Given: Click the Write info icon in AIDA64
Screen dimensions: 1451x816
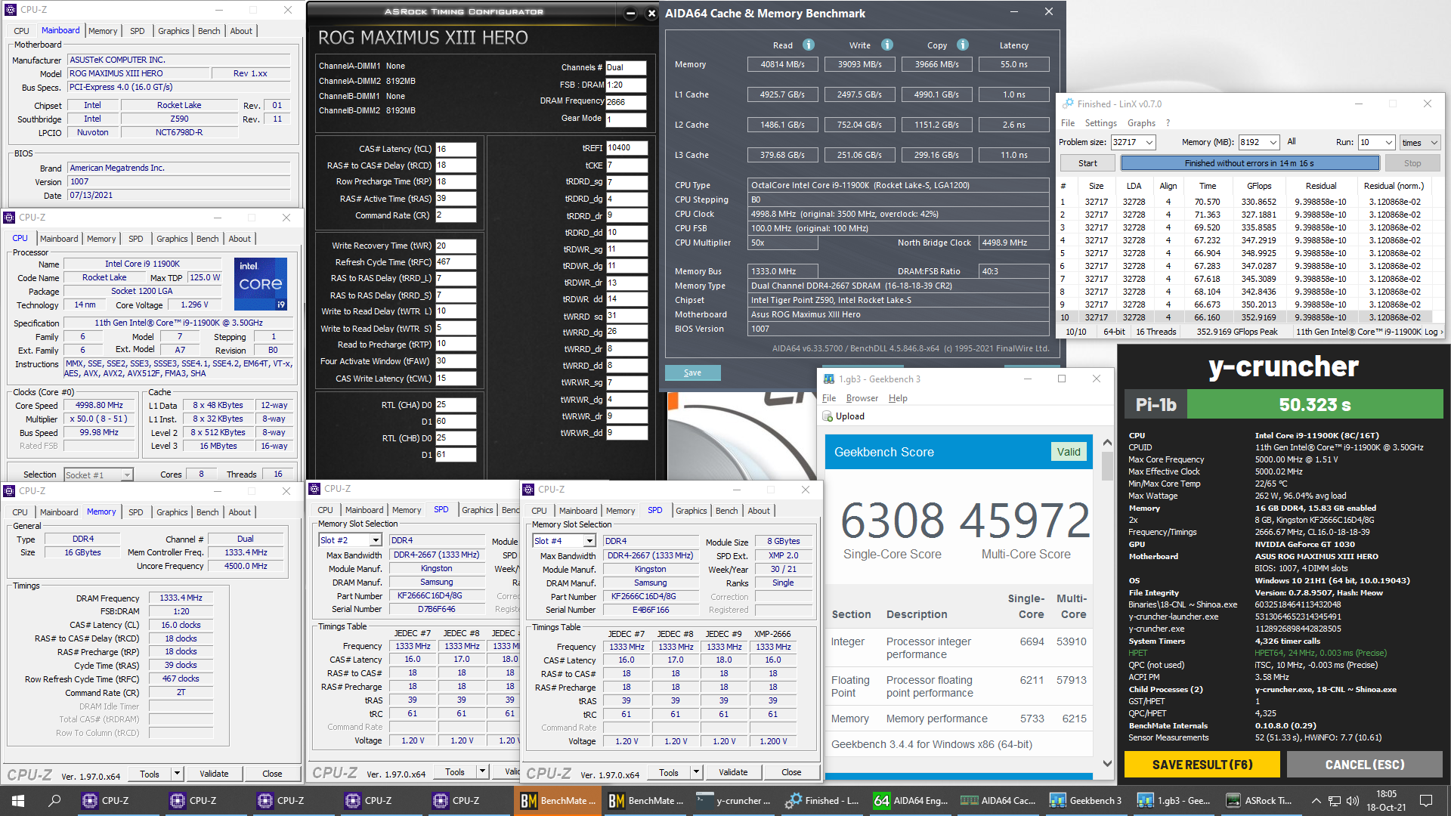Looking at the screenshot, I should coord(887,45).
